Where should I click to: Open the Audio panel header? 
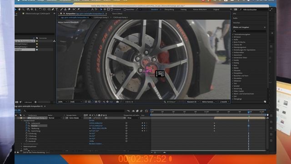coord(235,18)
